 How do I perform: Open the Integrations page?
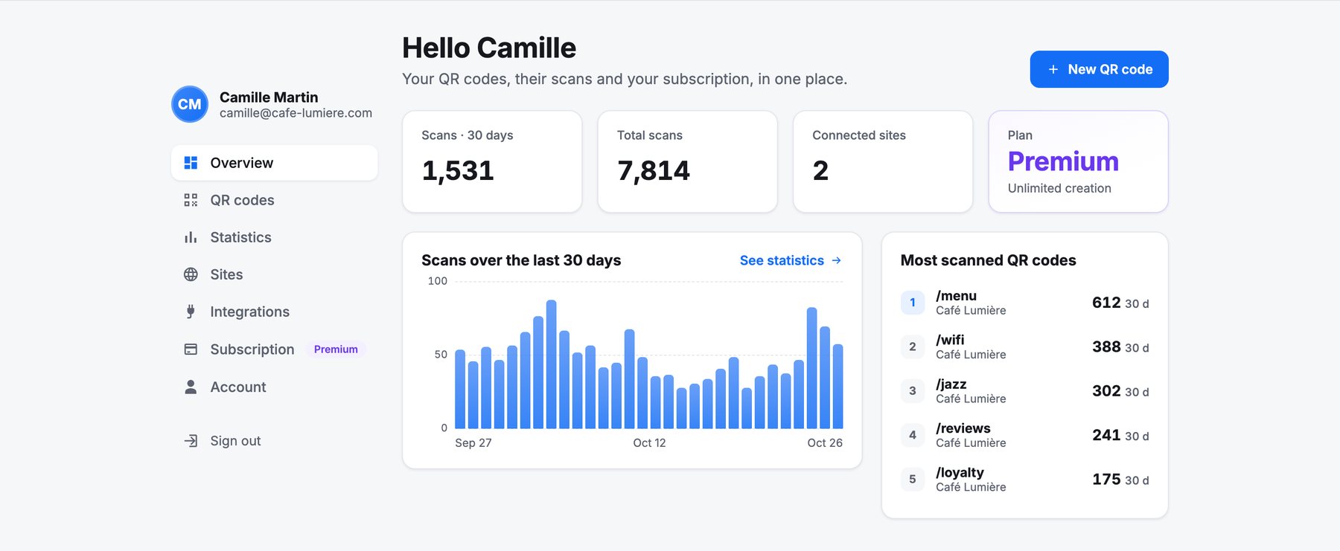click(274, 312)
